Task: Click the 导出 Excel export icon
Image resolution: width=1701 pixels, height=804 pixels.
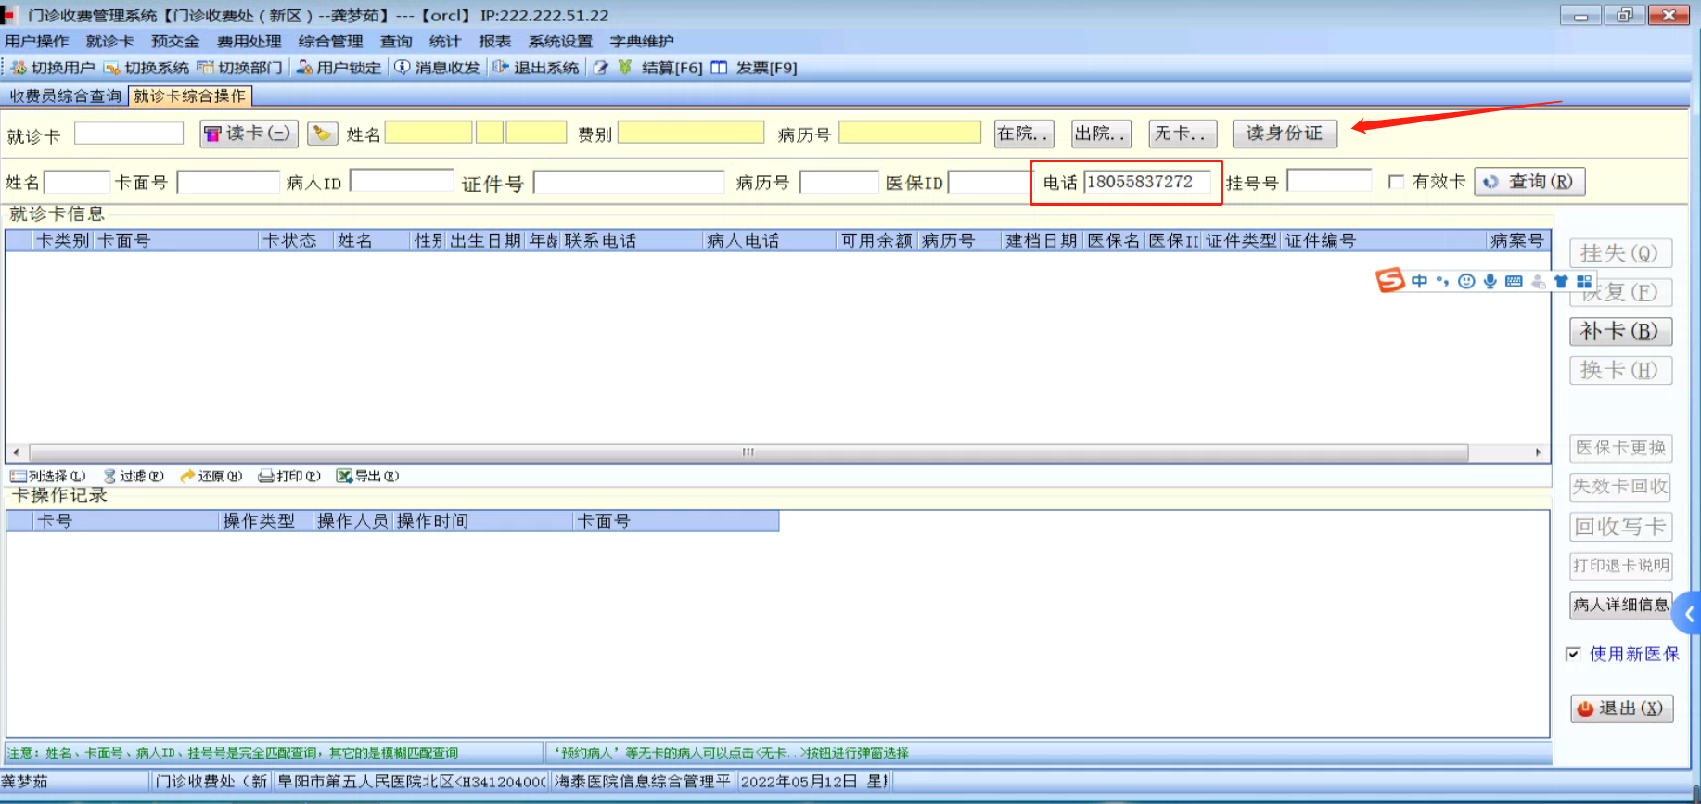Action: click(x=344, y=476)
